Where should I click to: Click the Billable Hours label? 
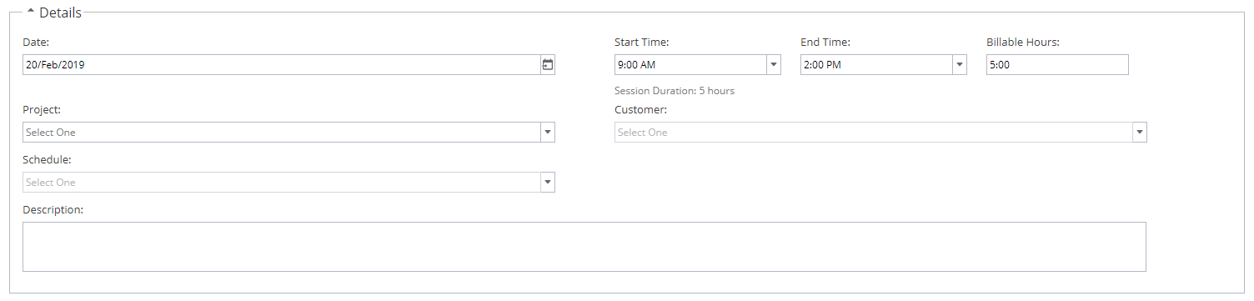(x=1023, y=43)
